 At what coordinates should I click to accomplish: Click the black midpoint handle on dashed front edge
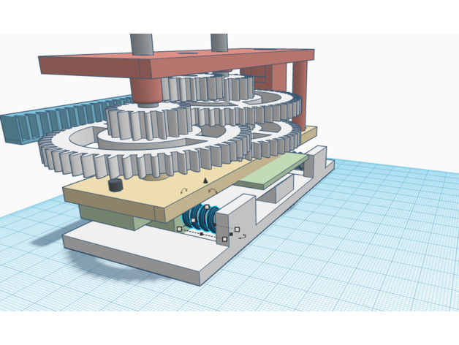coord(202,234)
